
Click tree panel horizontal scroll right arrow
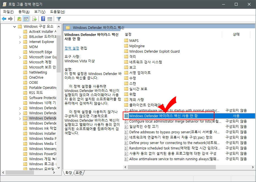pyautogui.click(x=54, y=173)
